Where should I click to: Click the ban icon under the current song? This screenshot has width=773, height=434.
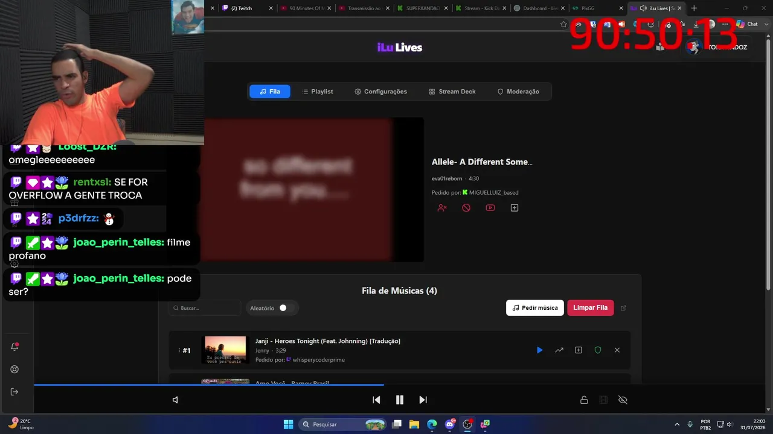[x=466, y=208]
